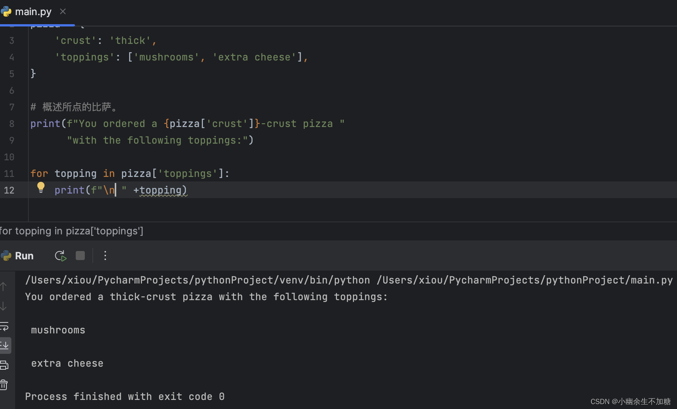Stop the running process with the stop icon
Screen dimensions: 677x409
pos(80,256)
